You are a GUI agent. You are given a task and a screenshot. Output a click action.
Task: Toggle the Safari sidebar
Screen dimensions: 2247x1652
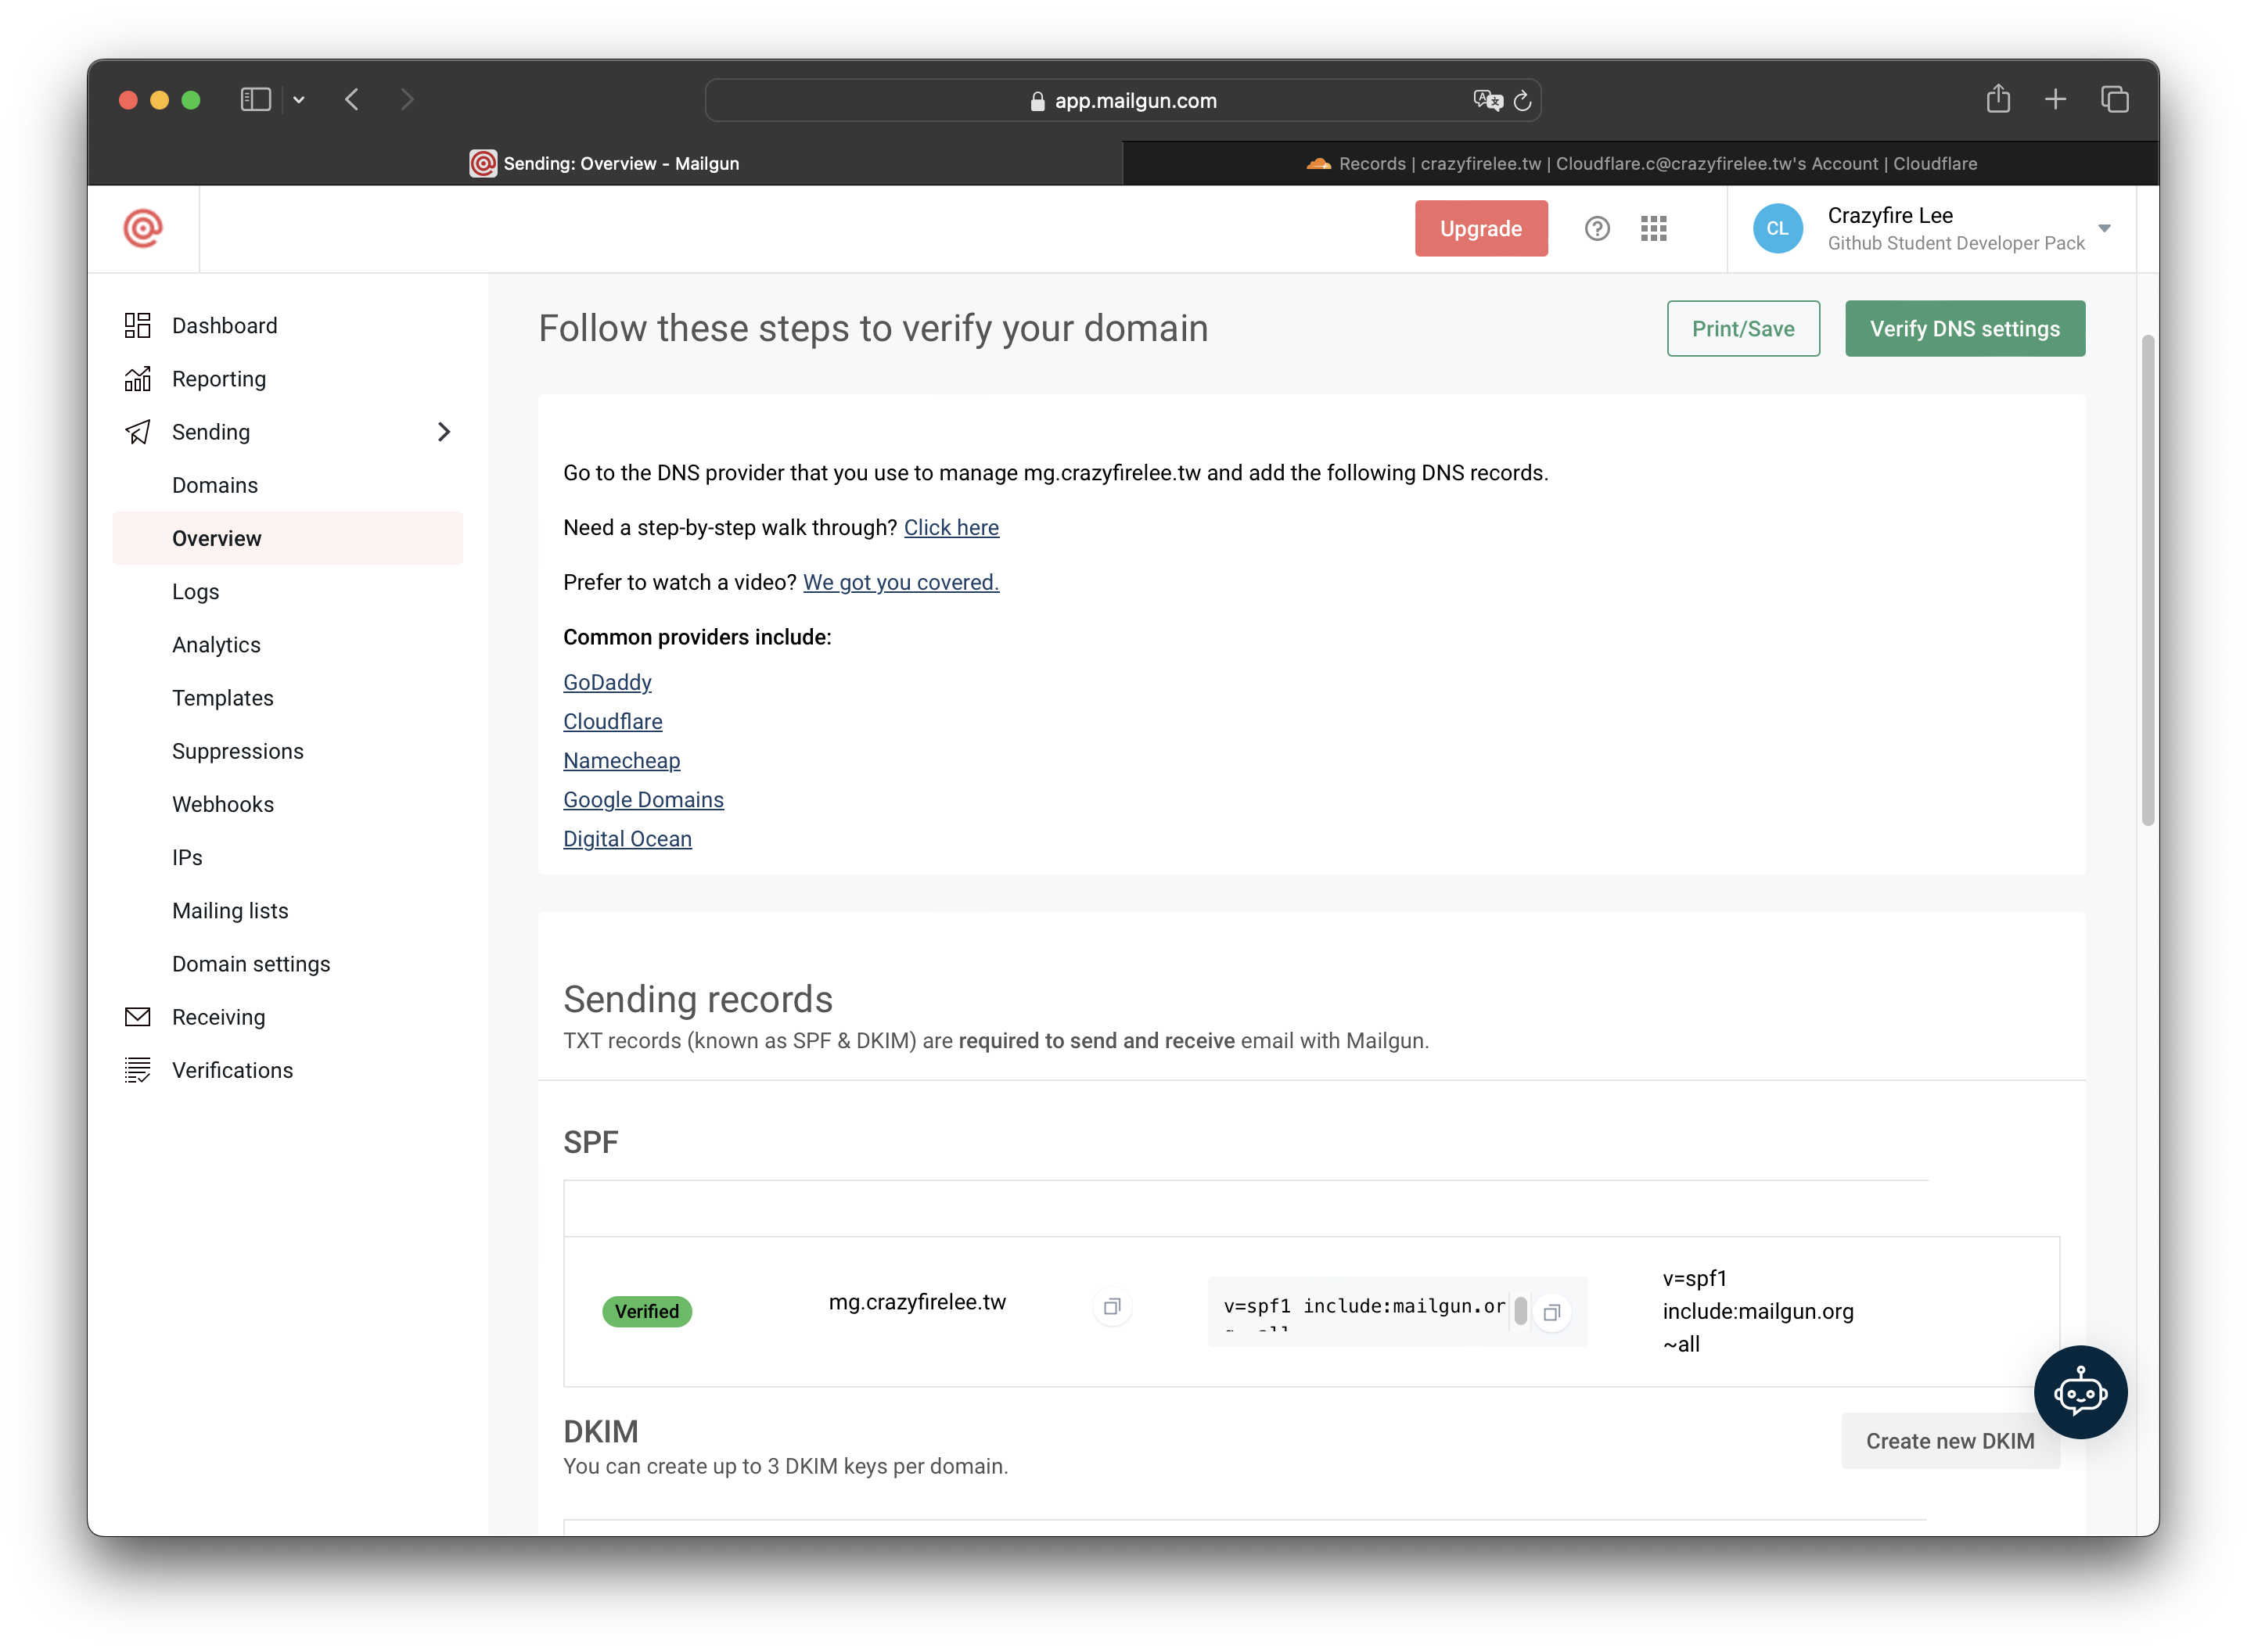click(x=255, y=100)
